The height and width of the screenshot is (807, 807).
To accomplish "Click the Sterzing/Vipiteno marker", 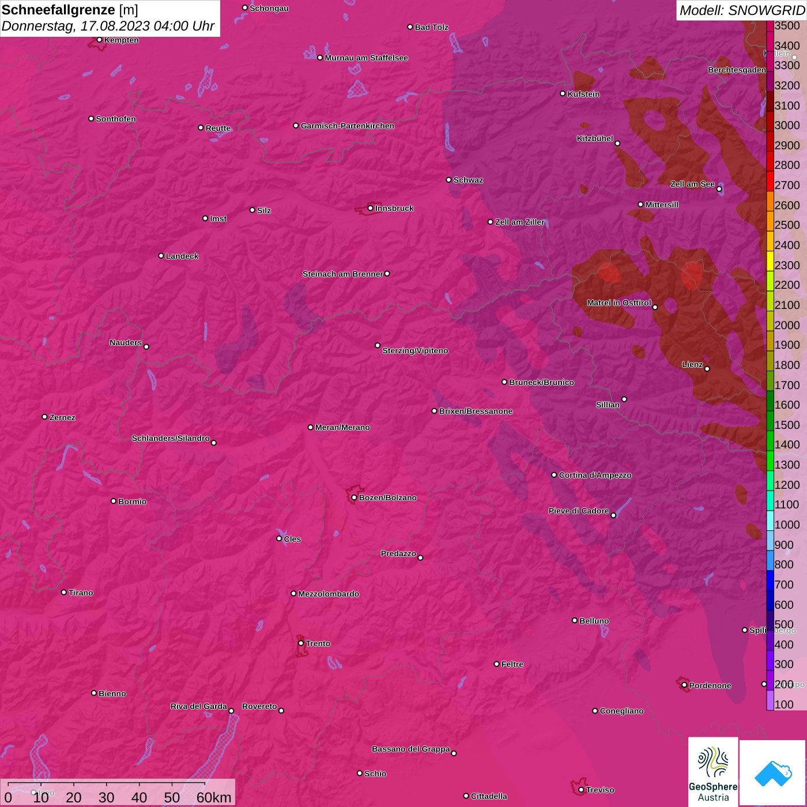I will click(x=378, y=345).
